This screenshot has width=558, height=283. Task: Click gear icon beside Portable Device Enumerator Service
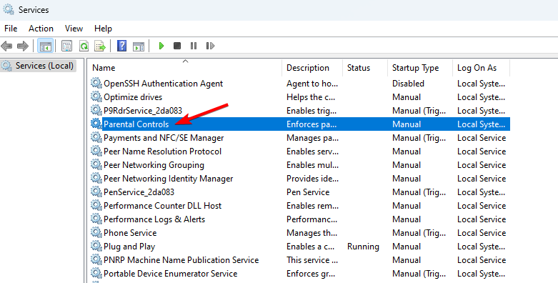[x=96, y=274]
